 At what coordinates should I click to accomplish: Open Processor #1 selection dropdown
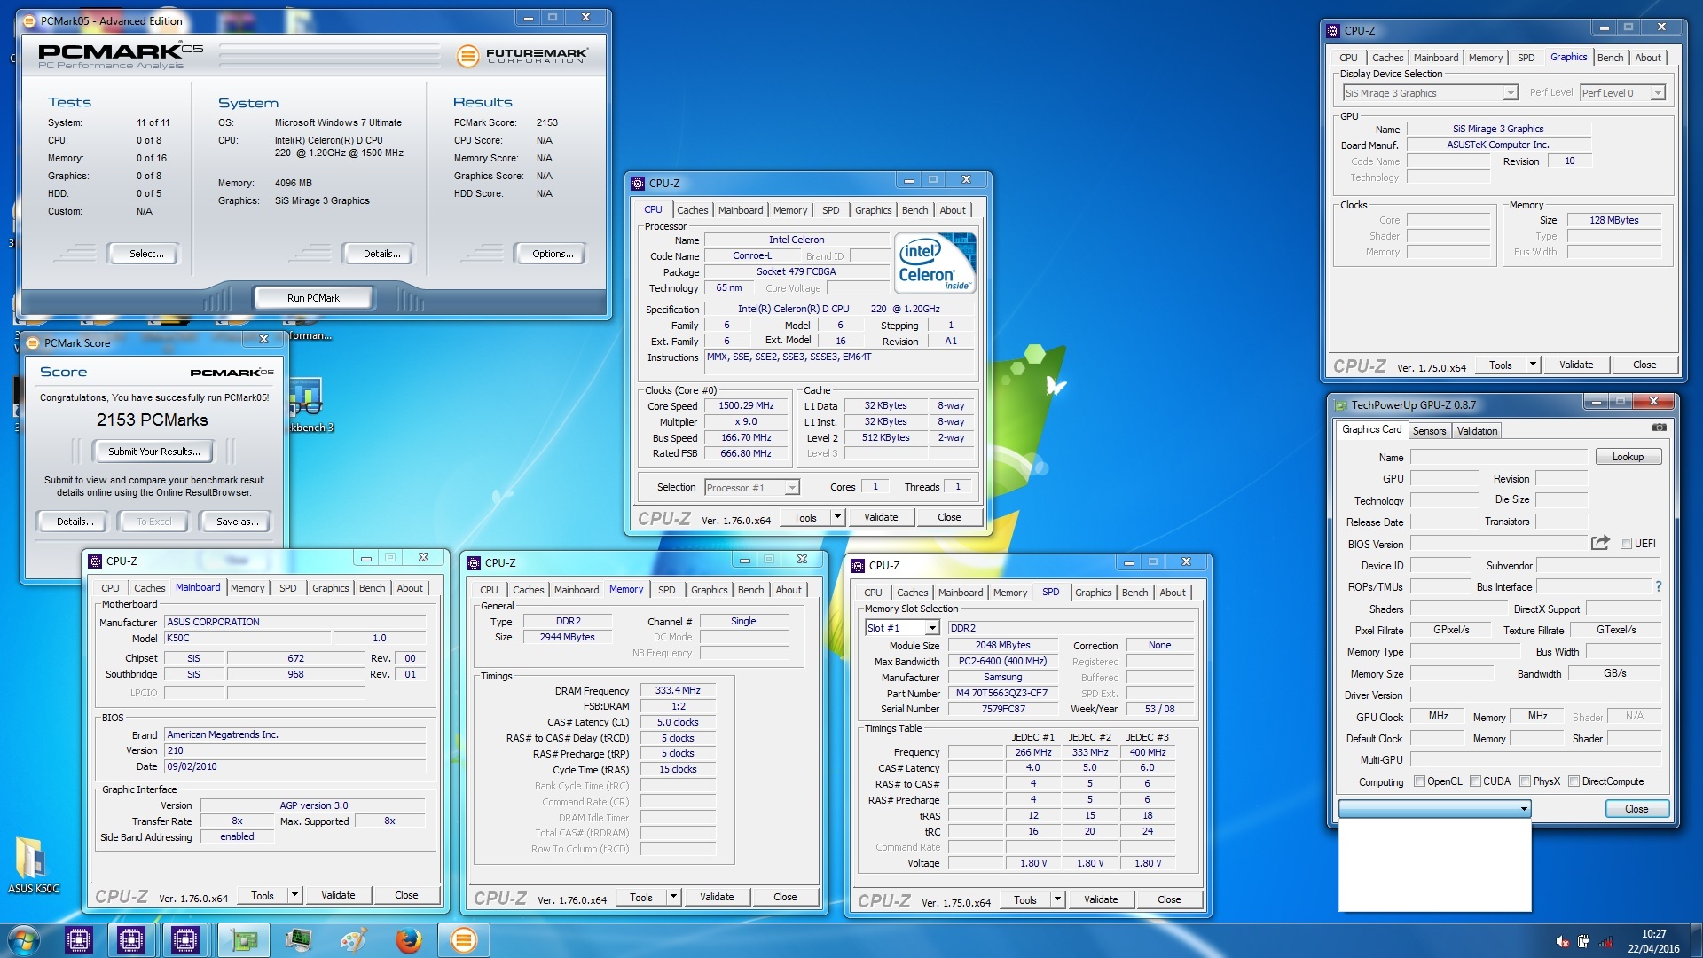(x=751, y=488)
